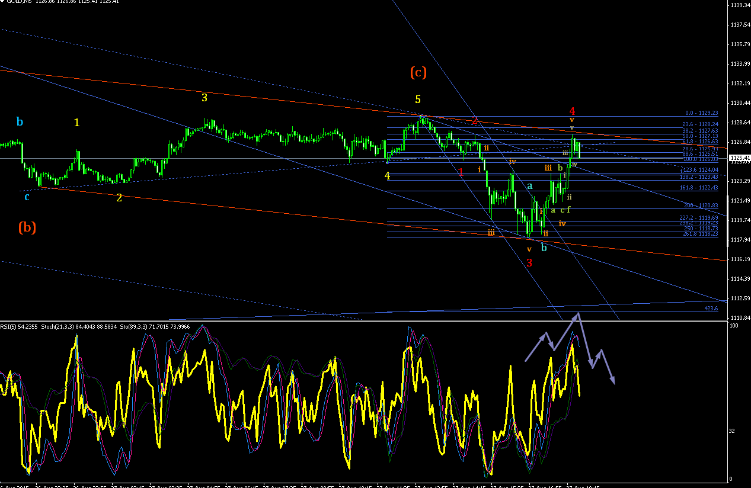The width and height of the screenshot is (751, 488).
Task: Click Fibonacci level 227.2 - 1119.69
Action: 699,218
